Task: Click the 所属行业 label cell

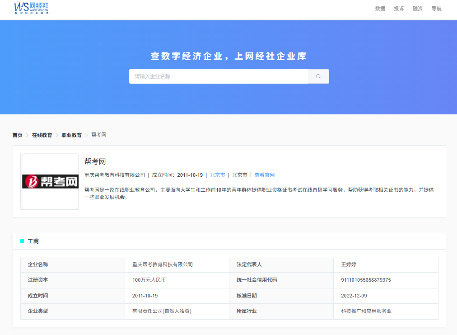Action: tap(281, 311)
